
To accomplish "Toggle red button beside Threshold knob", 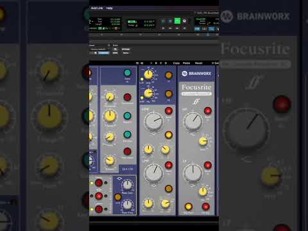I will (x=127, y=97).
